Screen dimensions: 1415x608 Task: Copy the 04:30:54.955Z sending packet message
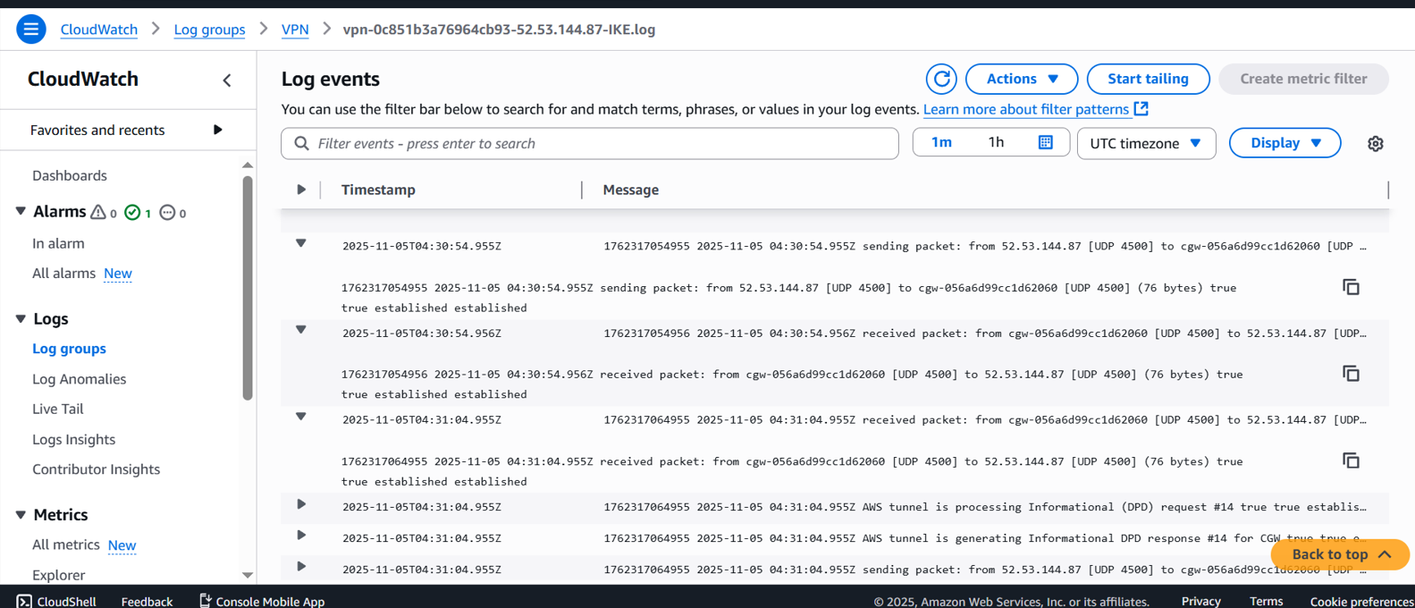coord(1351,287)
